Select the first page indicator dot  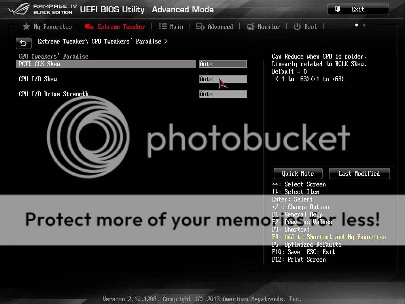(x=356, y=25)
